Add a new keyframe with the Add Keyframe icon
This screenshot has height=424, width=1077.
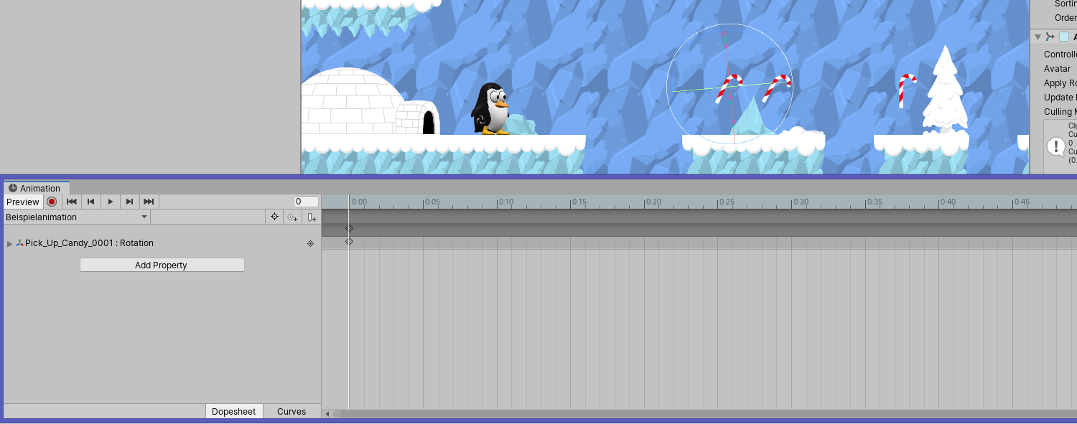click(x=292, y=217)
